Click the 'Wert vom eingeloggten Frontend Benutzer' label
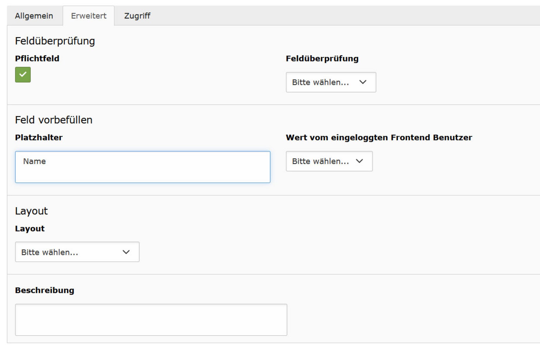Image resolution: width=540 pixels, height=347 pixels. (x=379, y=138)
